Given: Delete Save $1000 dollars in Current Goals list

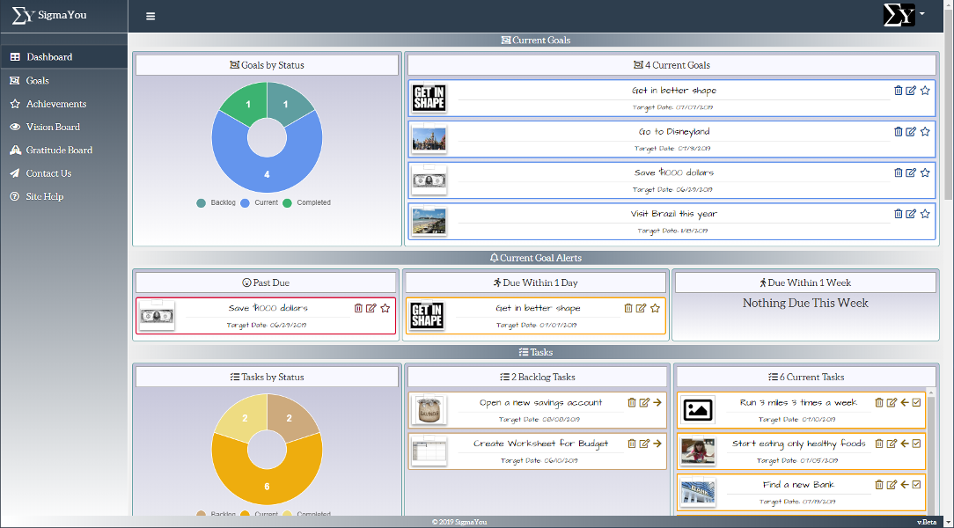Looking at the screenshot, I should [x=898, y=172].
